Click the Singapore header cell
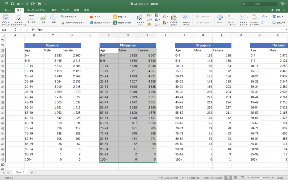This screenshot has width=288, height=180. click(x=203, y=45)
